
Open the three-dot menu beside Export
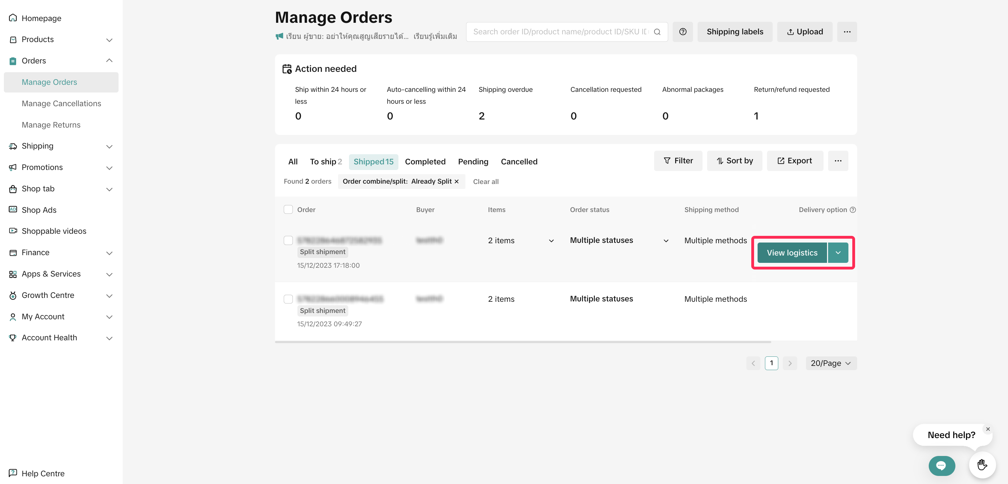[838, 161]
